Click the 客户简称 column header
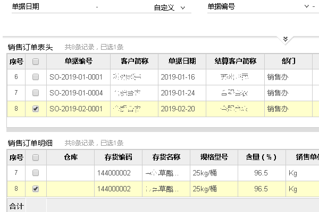319x212 pixels. coord(134,61)
